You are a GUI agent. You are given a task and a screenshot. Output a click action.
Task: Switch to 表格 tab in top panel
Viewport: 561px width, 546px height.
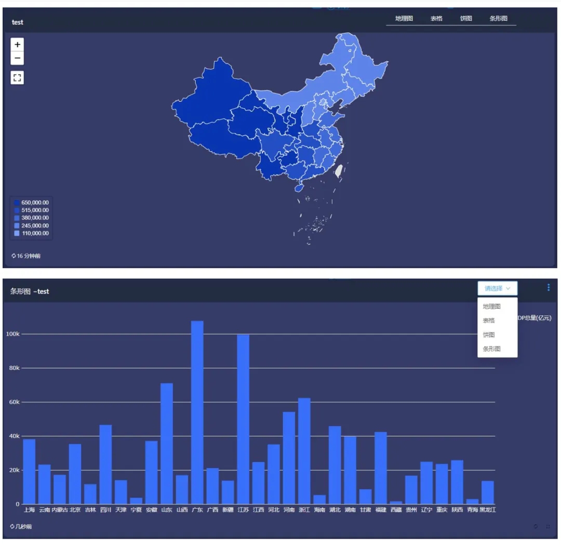[x=436, y=19]
